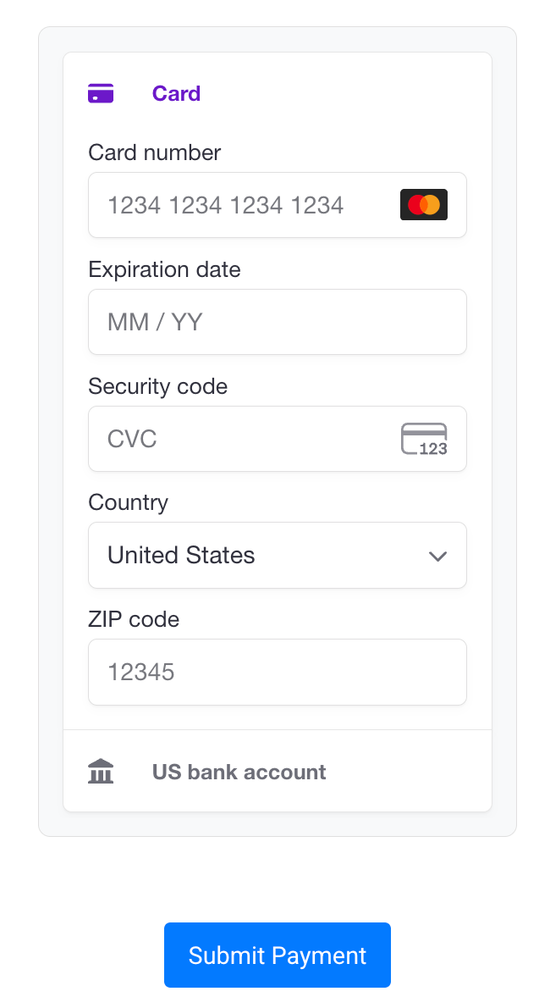Click the CVC card hint icon
The height and width of the screenshot is (1008, 550).
[x=424, y=439]
